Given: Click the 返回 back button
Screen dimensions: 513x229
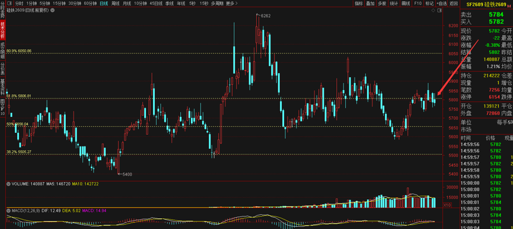Looking at the screenshot, I should [x=454, y=4].
